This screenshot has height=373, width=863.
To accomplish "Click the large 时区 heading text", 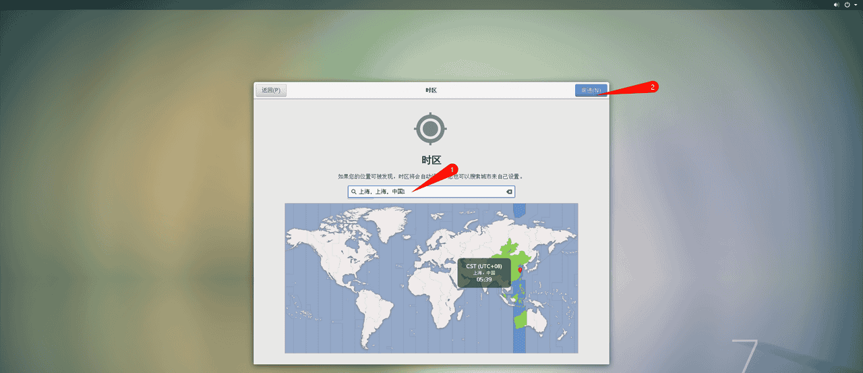I will (431, 160).
